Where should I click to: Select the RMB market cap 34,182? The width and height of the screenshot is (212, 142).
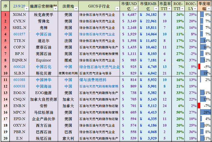pos(151,15)
